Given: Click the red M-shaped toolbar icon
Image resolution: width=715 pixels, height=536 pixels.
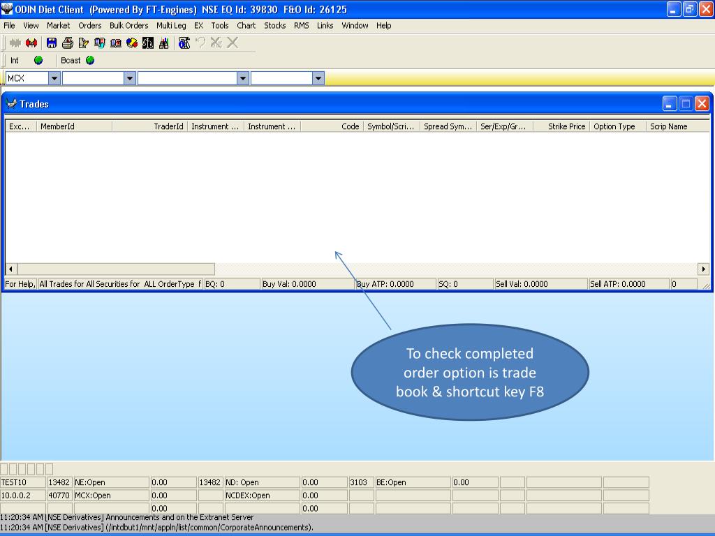Looking at the screenshot, I should pyautogui.click(x=31, y=43).
